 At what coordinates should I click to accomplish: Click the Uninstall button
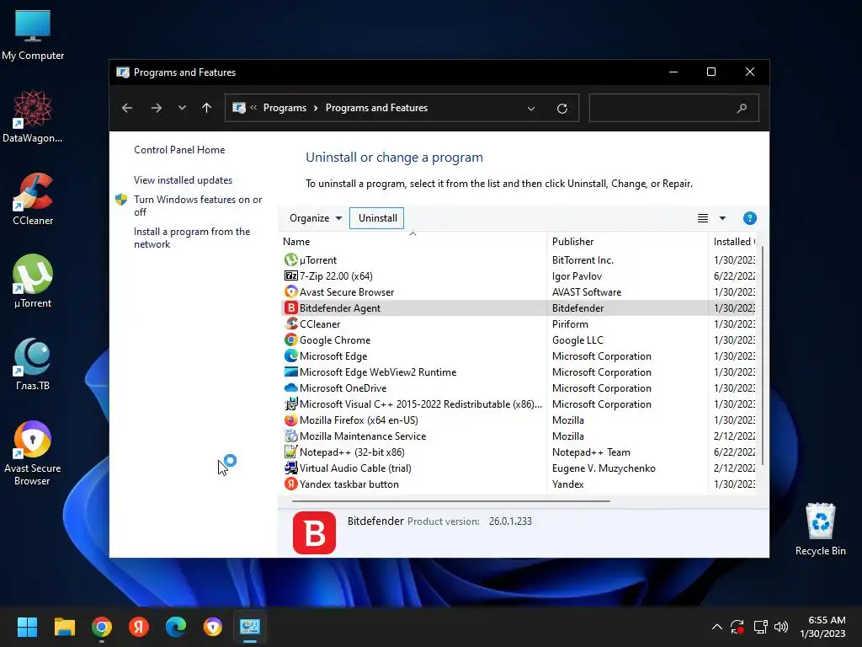[x=377, y=218]
